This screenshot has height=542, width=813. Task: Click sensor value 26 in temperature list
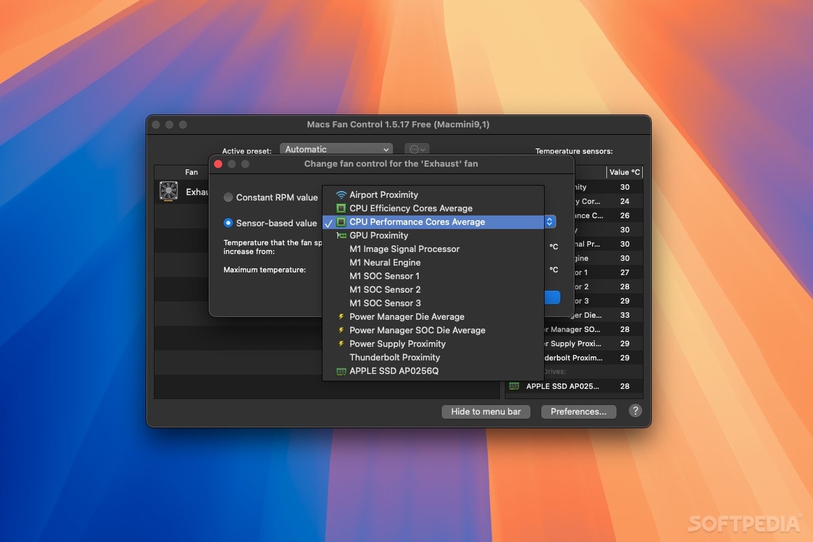(x=625, y=215)
